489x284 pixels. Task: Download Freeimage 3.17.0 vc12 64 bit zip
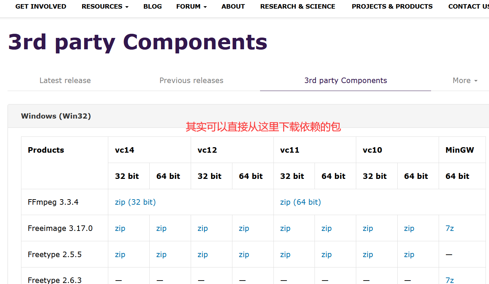pyautogui.click(x=244, y=229)
